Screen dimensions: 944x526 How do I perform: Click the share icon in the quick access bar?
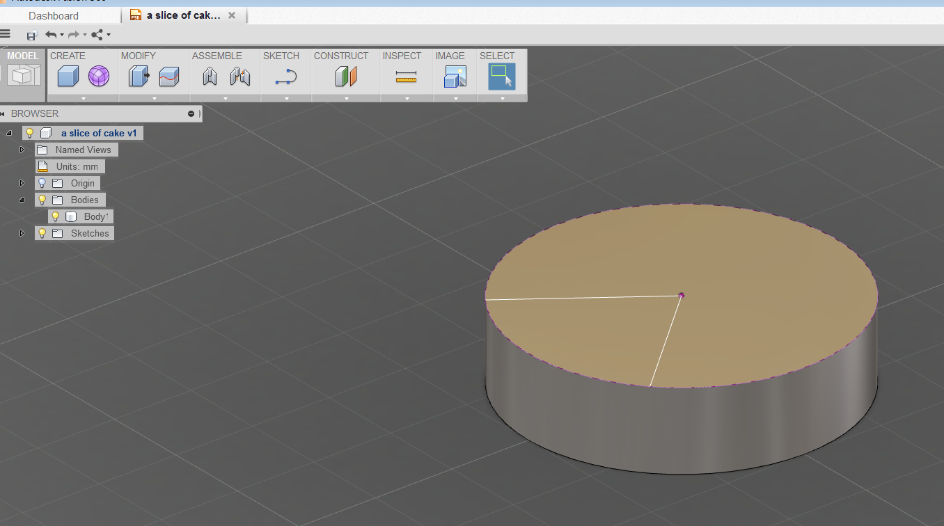(97, 35)
